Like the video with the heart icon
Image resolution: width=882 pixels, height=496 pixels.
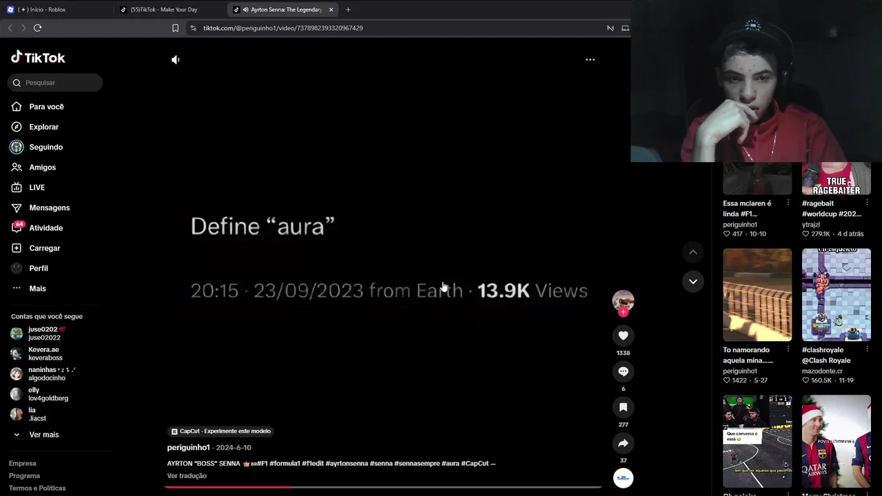[x=623, y=335]
